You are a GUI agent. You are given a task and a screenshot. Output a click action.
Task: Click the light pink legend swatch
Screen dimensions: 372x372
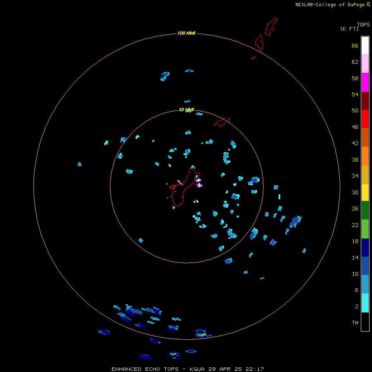point(365,64)
